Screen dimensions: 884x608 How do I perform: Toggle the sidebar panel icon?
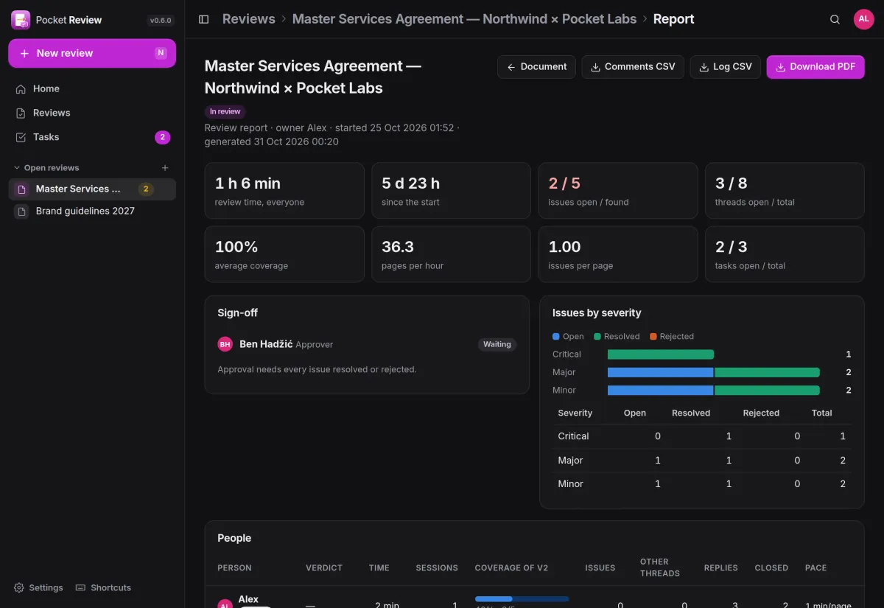[x=204, y=19]
